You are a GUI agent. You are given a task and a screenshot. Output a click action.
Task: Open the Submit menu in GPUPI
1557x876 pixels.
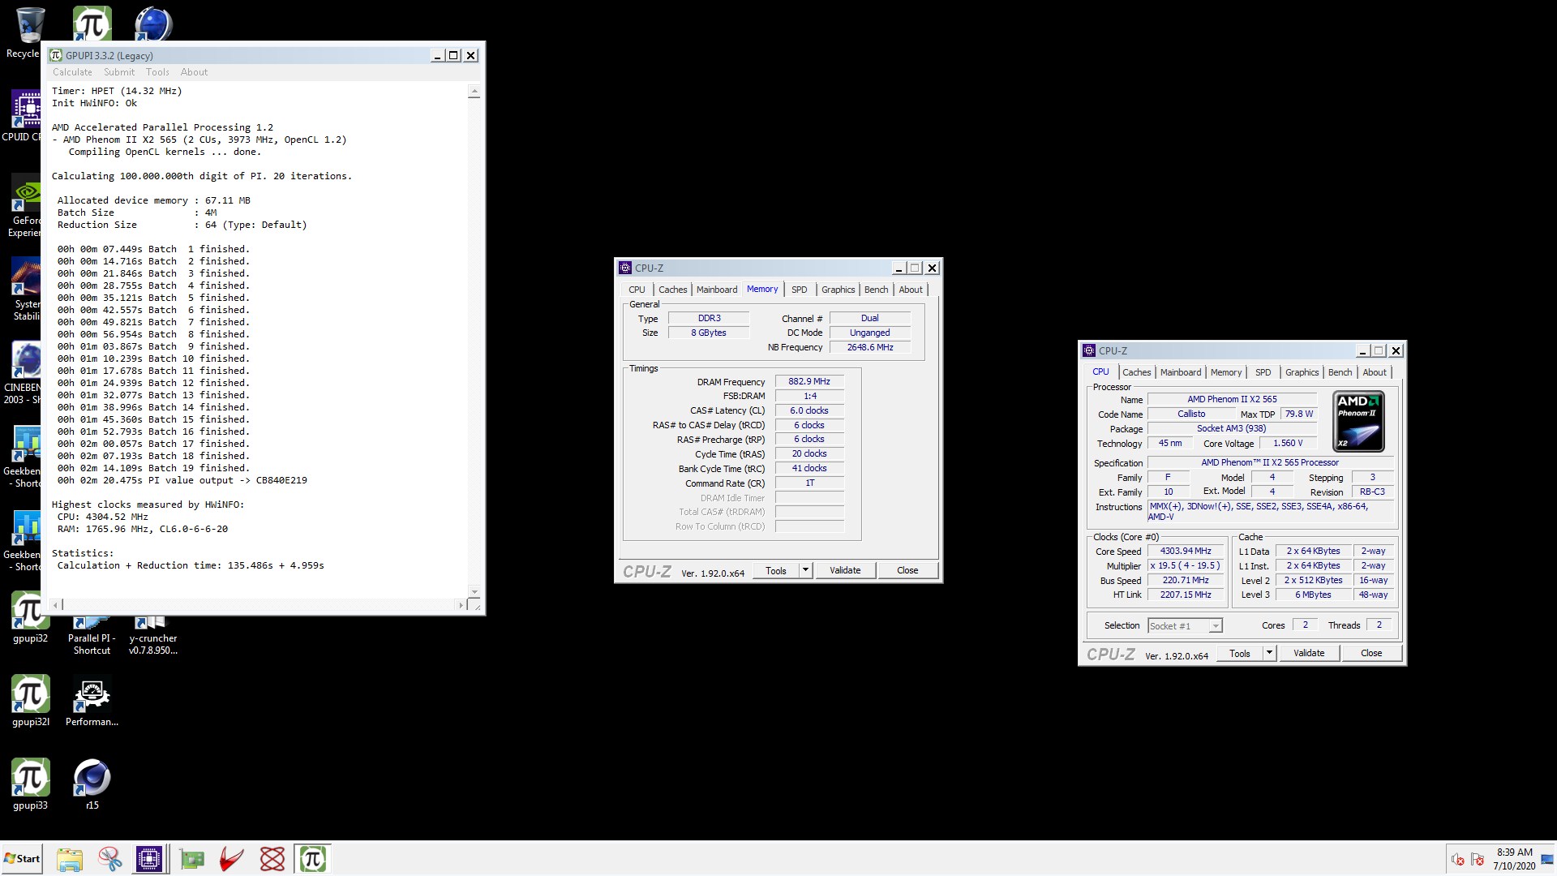pyautogui.click(x=119, y=72)
